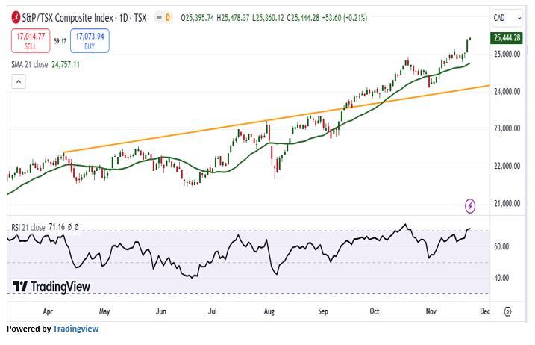Click the purple lightning bolt events icon
Screen dimensions: 535x345
[x=470, y=205]
